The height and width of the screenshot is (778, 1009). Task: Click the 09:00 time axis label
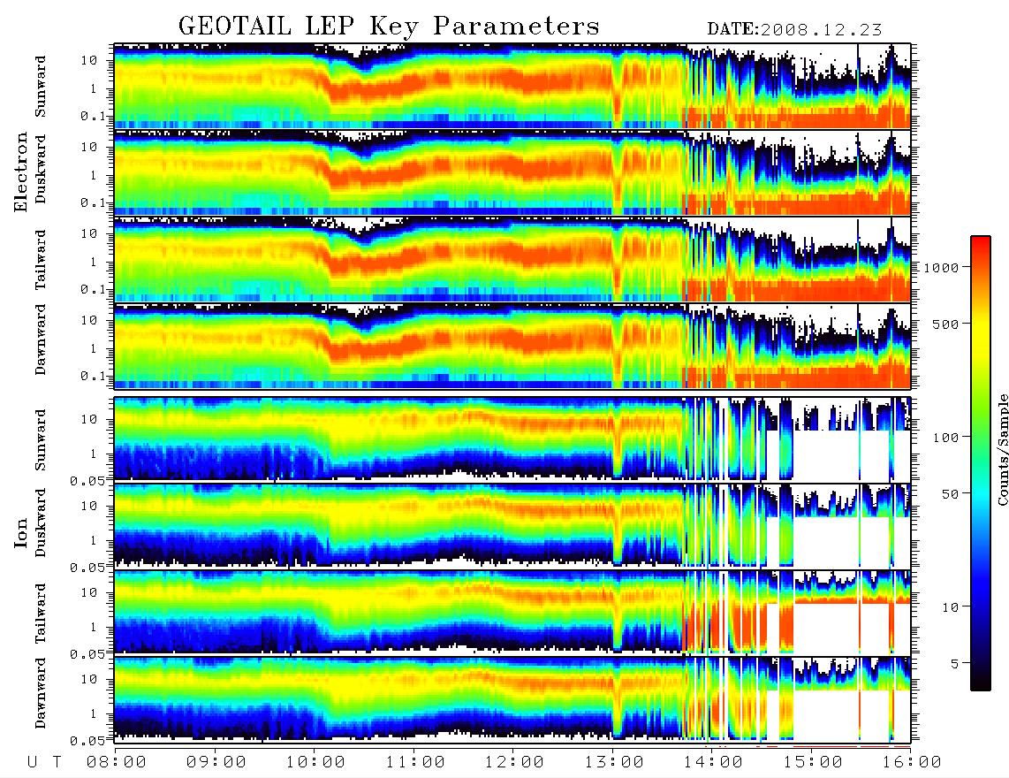point(216,762)
